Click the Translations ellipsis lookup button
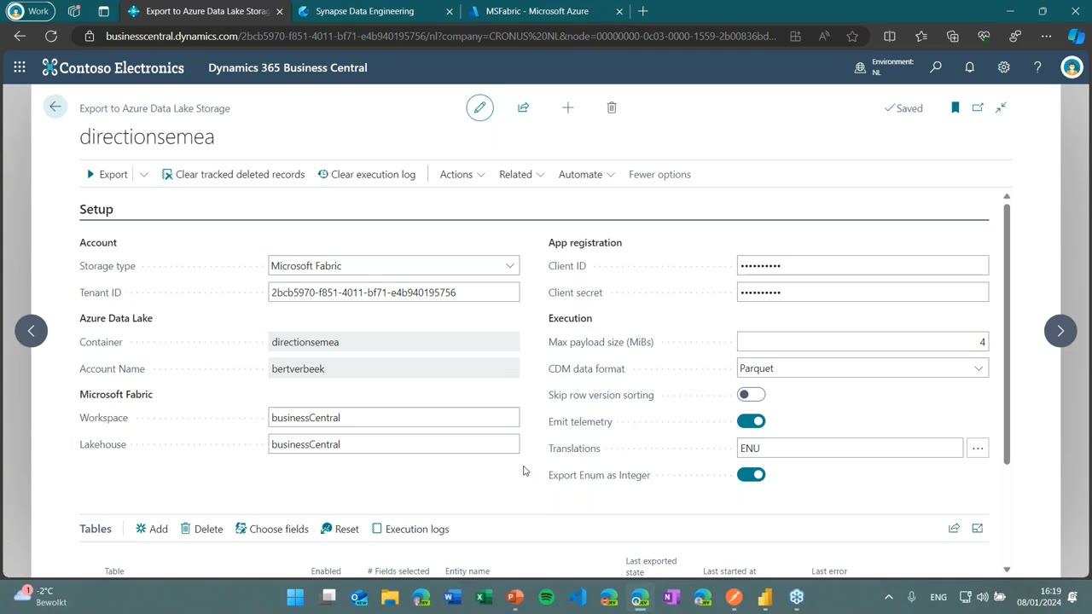The height and width of the screenshot is (614, 1092). [978, 448]
